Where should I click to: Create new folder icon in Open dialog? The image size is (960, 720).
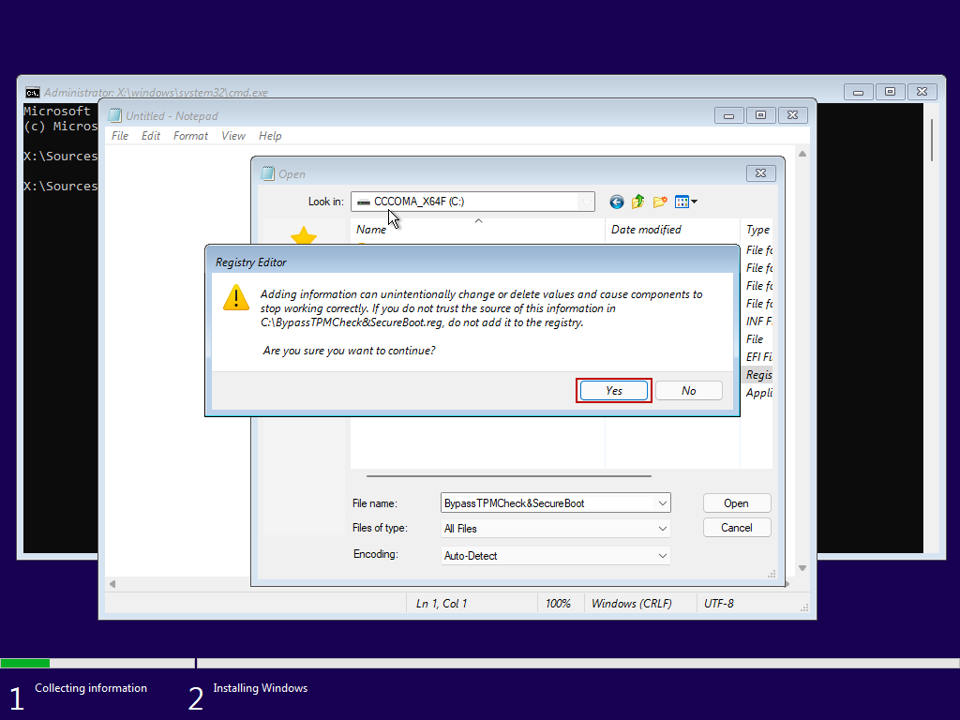(660, 202)
